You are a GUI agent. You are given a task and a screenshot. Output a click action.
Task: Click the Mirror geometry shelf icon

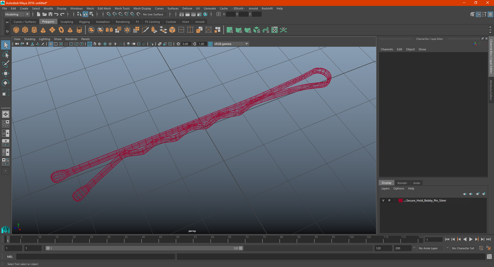coord(109,30)
